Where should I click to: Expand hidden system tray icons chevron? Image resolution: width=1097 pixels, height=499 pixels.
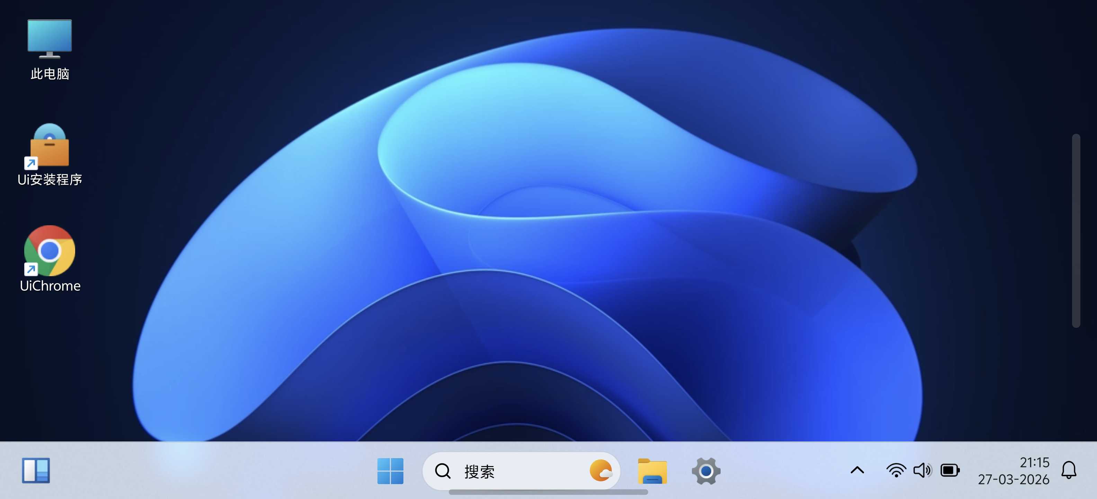[x=857, y=471]
